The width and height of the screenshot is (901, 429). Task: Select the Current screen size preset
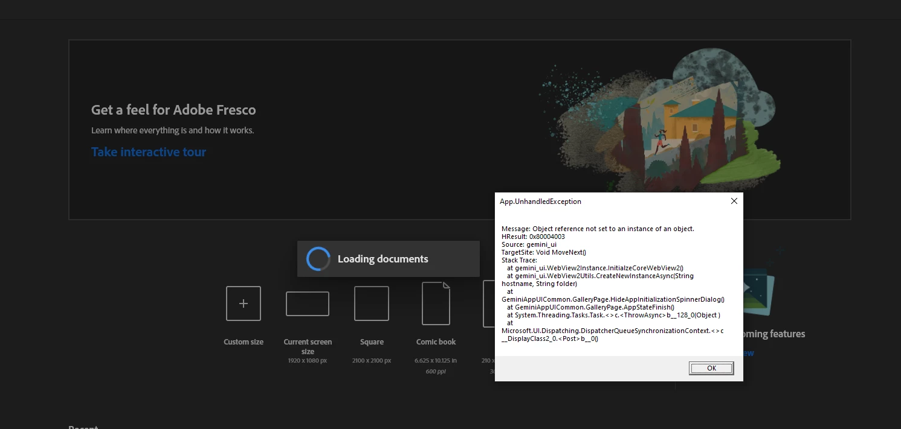308,303
